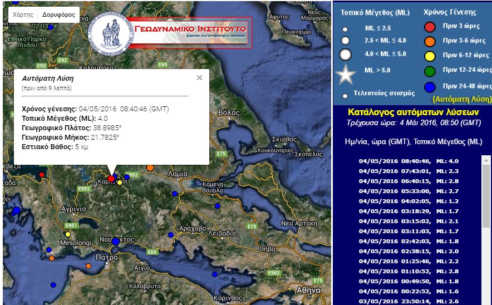Open catalog entry 04/05/2016 00:49:50 ML 1.8
Viewport: 492px width, 305px height.
409,282
